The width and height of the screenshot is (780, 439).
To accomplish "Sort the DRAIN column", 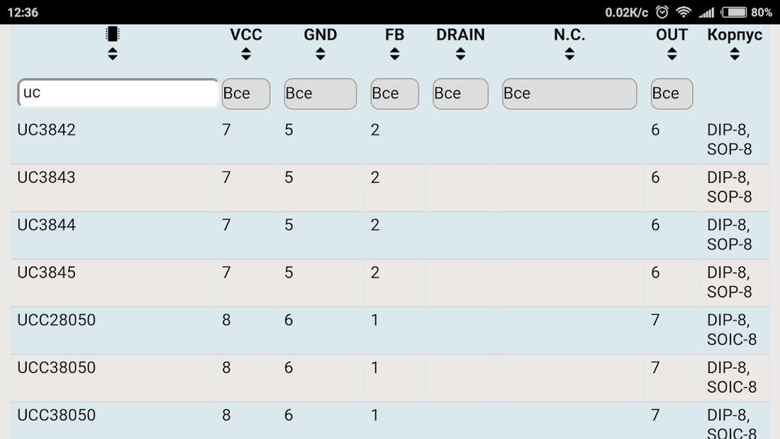I will [460, 54].
